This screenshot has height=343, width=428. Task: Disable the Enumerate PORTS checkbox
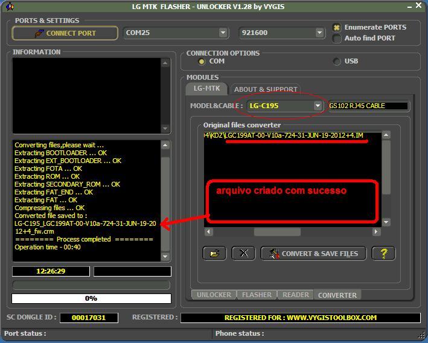pyautogui.click(x=337, y=27)
